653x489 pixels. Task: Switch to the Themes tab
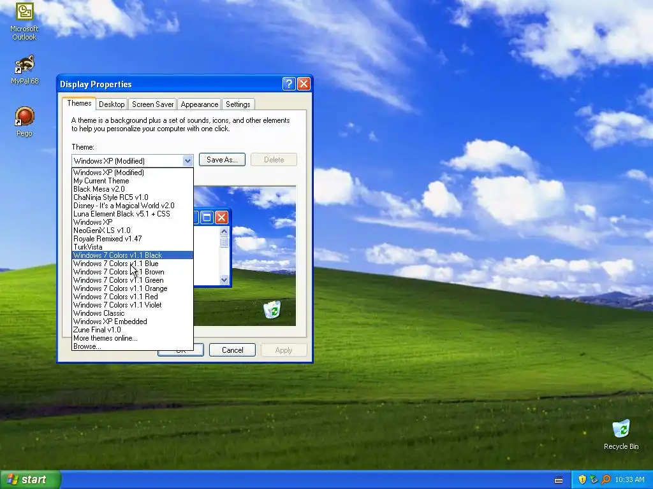79,104
